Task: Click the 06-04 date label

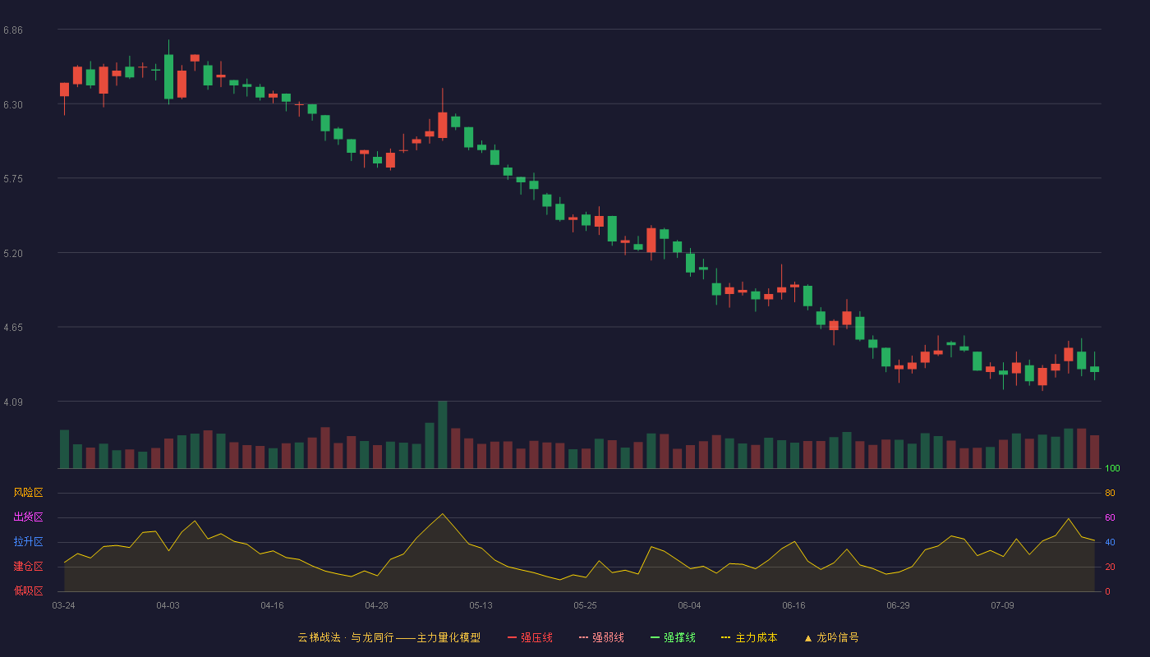Action: [689, 605]
